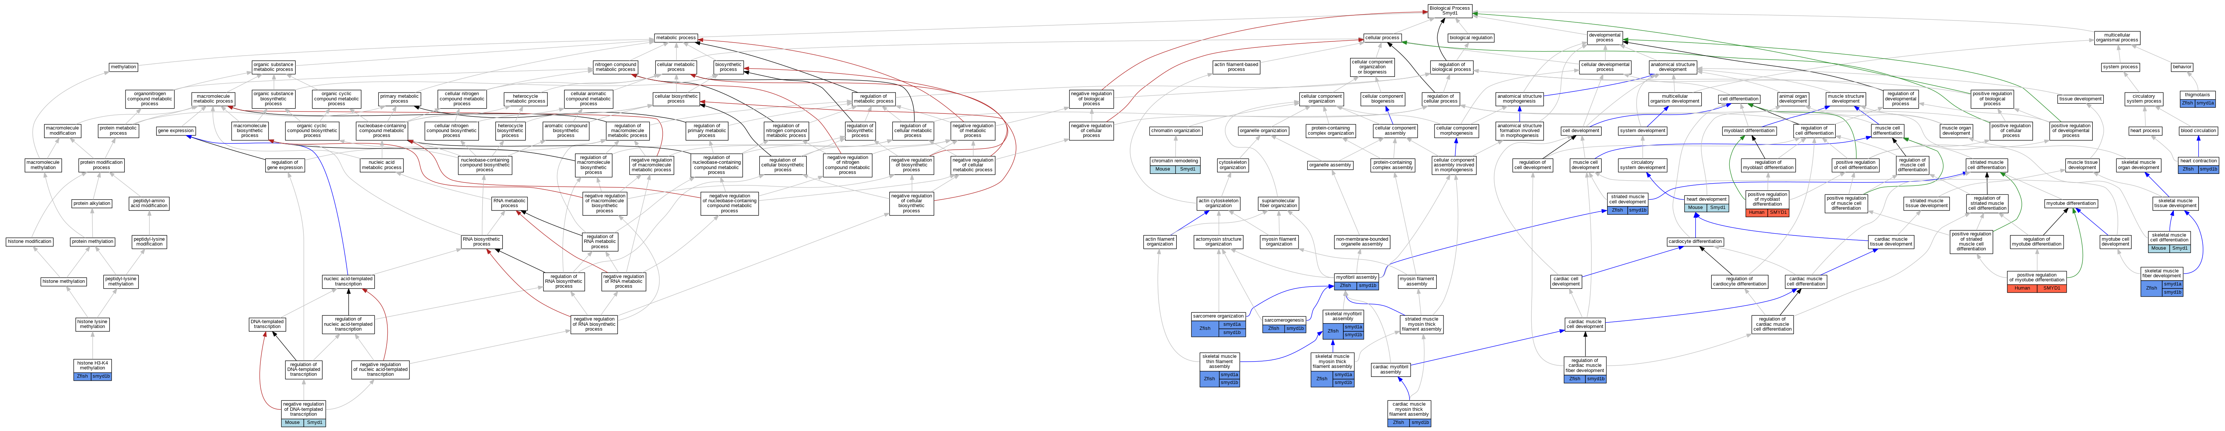Viewport: 2225px width, 431px height.
Task: Click the 'biological regulation' node
Action: coord(1471,38)
